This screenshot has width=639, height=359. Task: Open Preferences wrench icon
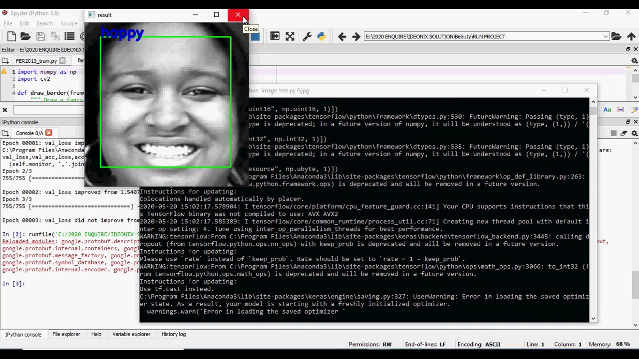[x=307, y=36]
